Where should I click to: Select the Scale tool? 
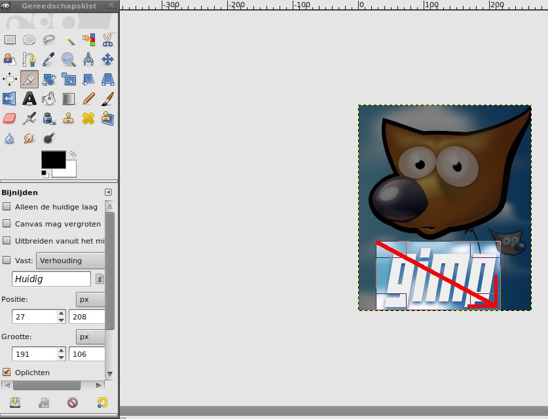[x=69, y=79]
